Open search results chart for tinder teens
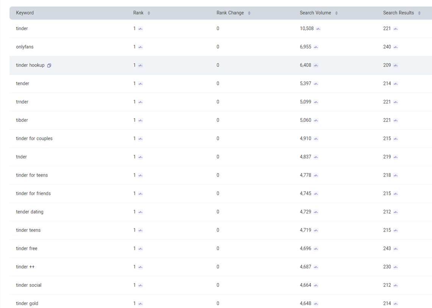 [x=396, y=231]
